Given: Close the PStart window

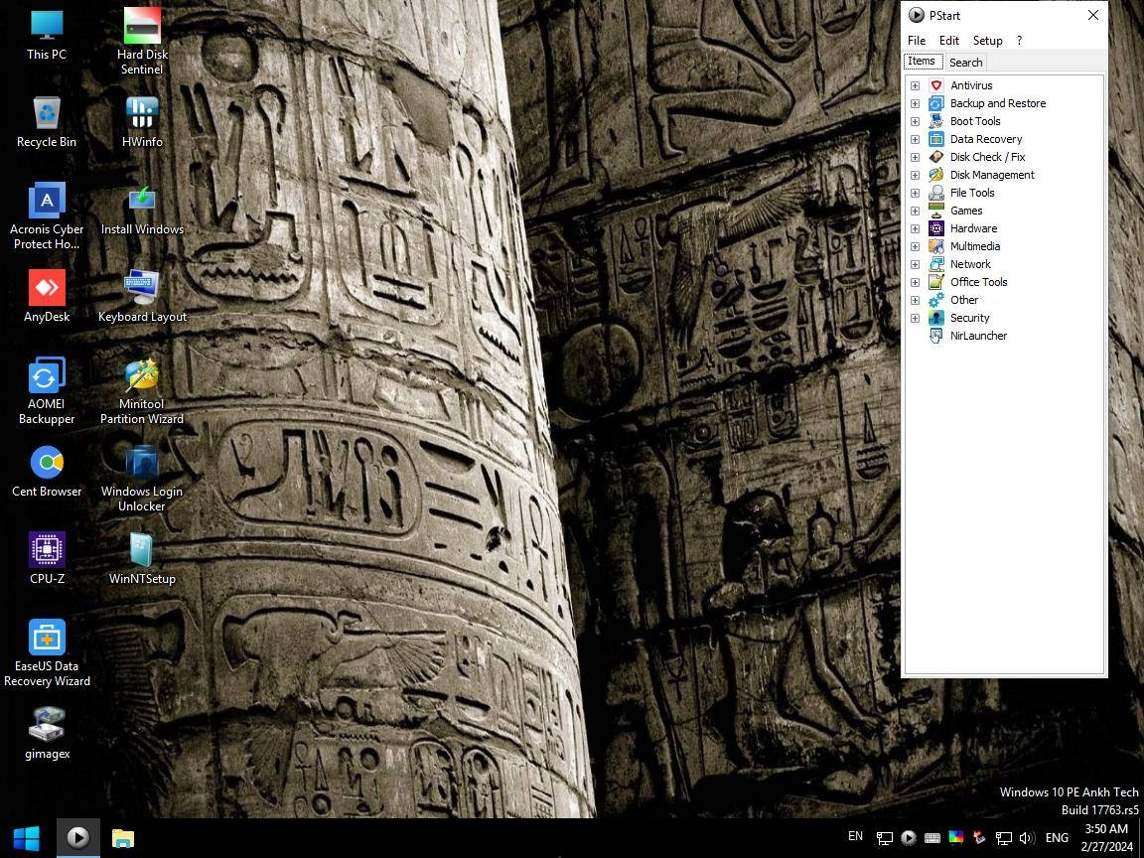Looking at the screenshot, I should pos(1093,15).
